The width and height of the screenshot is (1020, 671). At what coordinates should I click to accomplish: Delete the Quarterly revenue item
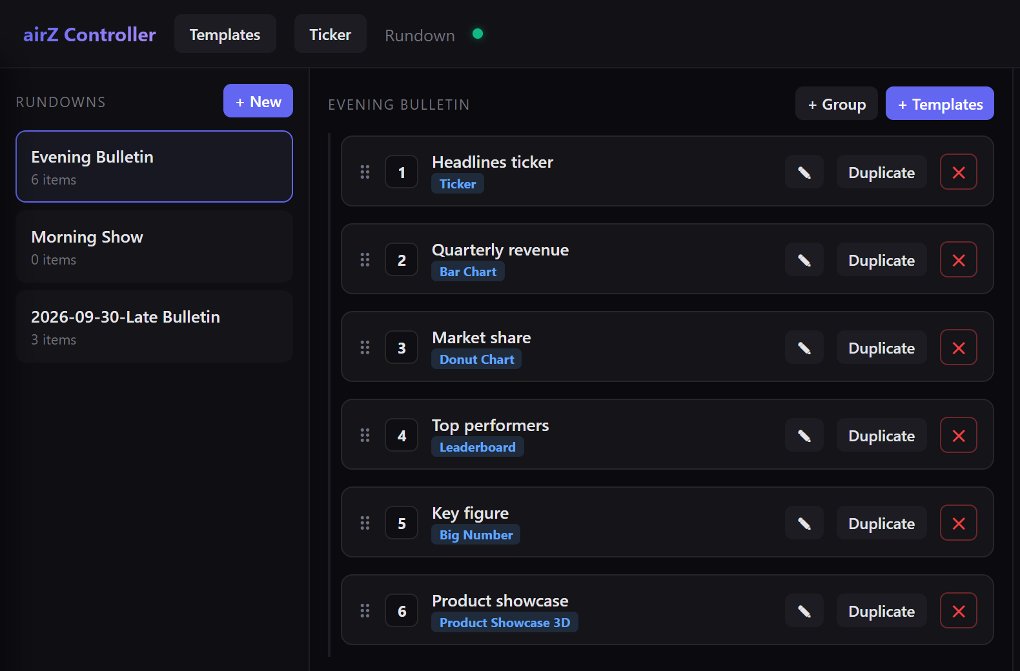[959, 260]
